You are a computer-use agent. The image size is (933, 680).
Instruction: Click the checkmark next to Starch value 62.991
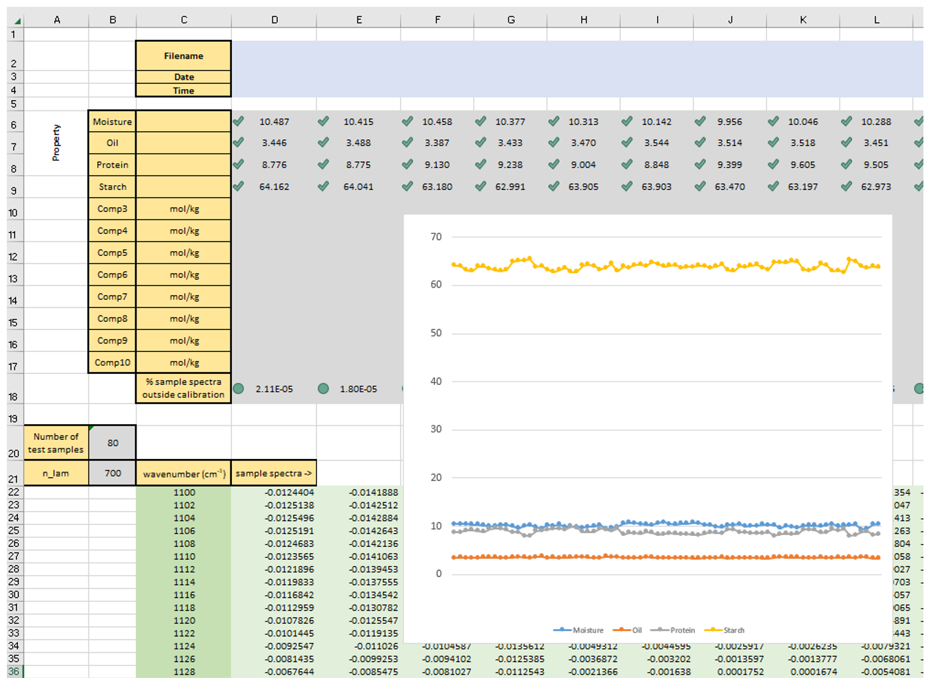coord(481,186)
